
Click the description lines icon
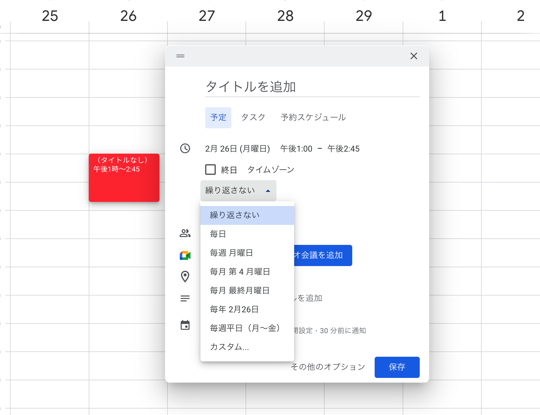pyautogui.click(x=185, y=298)
